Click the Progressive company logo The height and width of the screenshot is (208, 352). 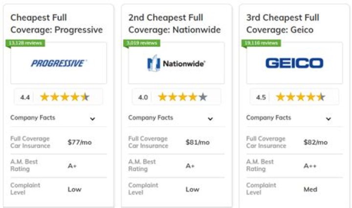pos(59,63)
